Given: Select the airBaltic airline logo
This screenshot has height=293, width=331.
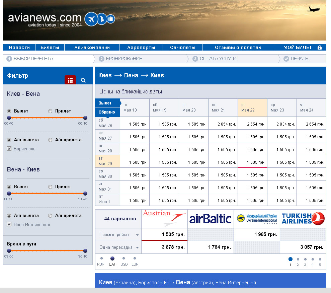Looking at the screenshot, I should point(211,219).
